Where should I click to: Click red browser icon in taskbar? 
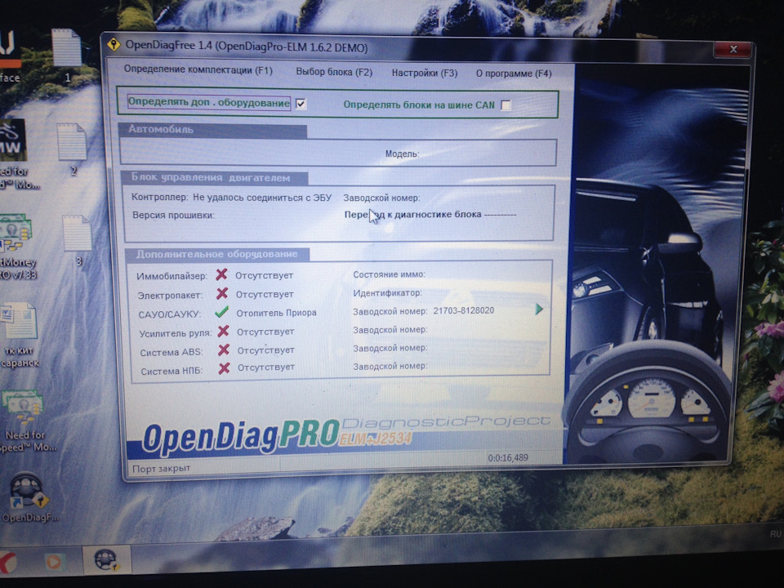(x=7, y=562)
